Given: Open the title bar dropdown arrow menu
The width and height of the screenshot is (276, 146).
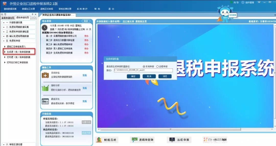Looking at the screenshot, I should point(259,2).
